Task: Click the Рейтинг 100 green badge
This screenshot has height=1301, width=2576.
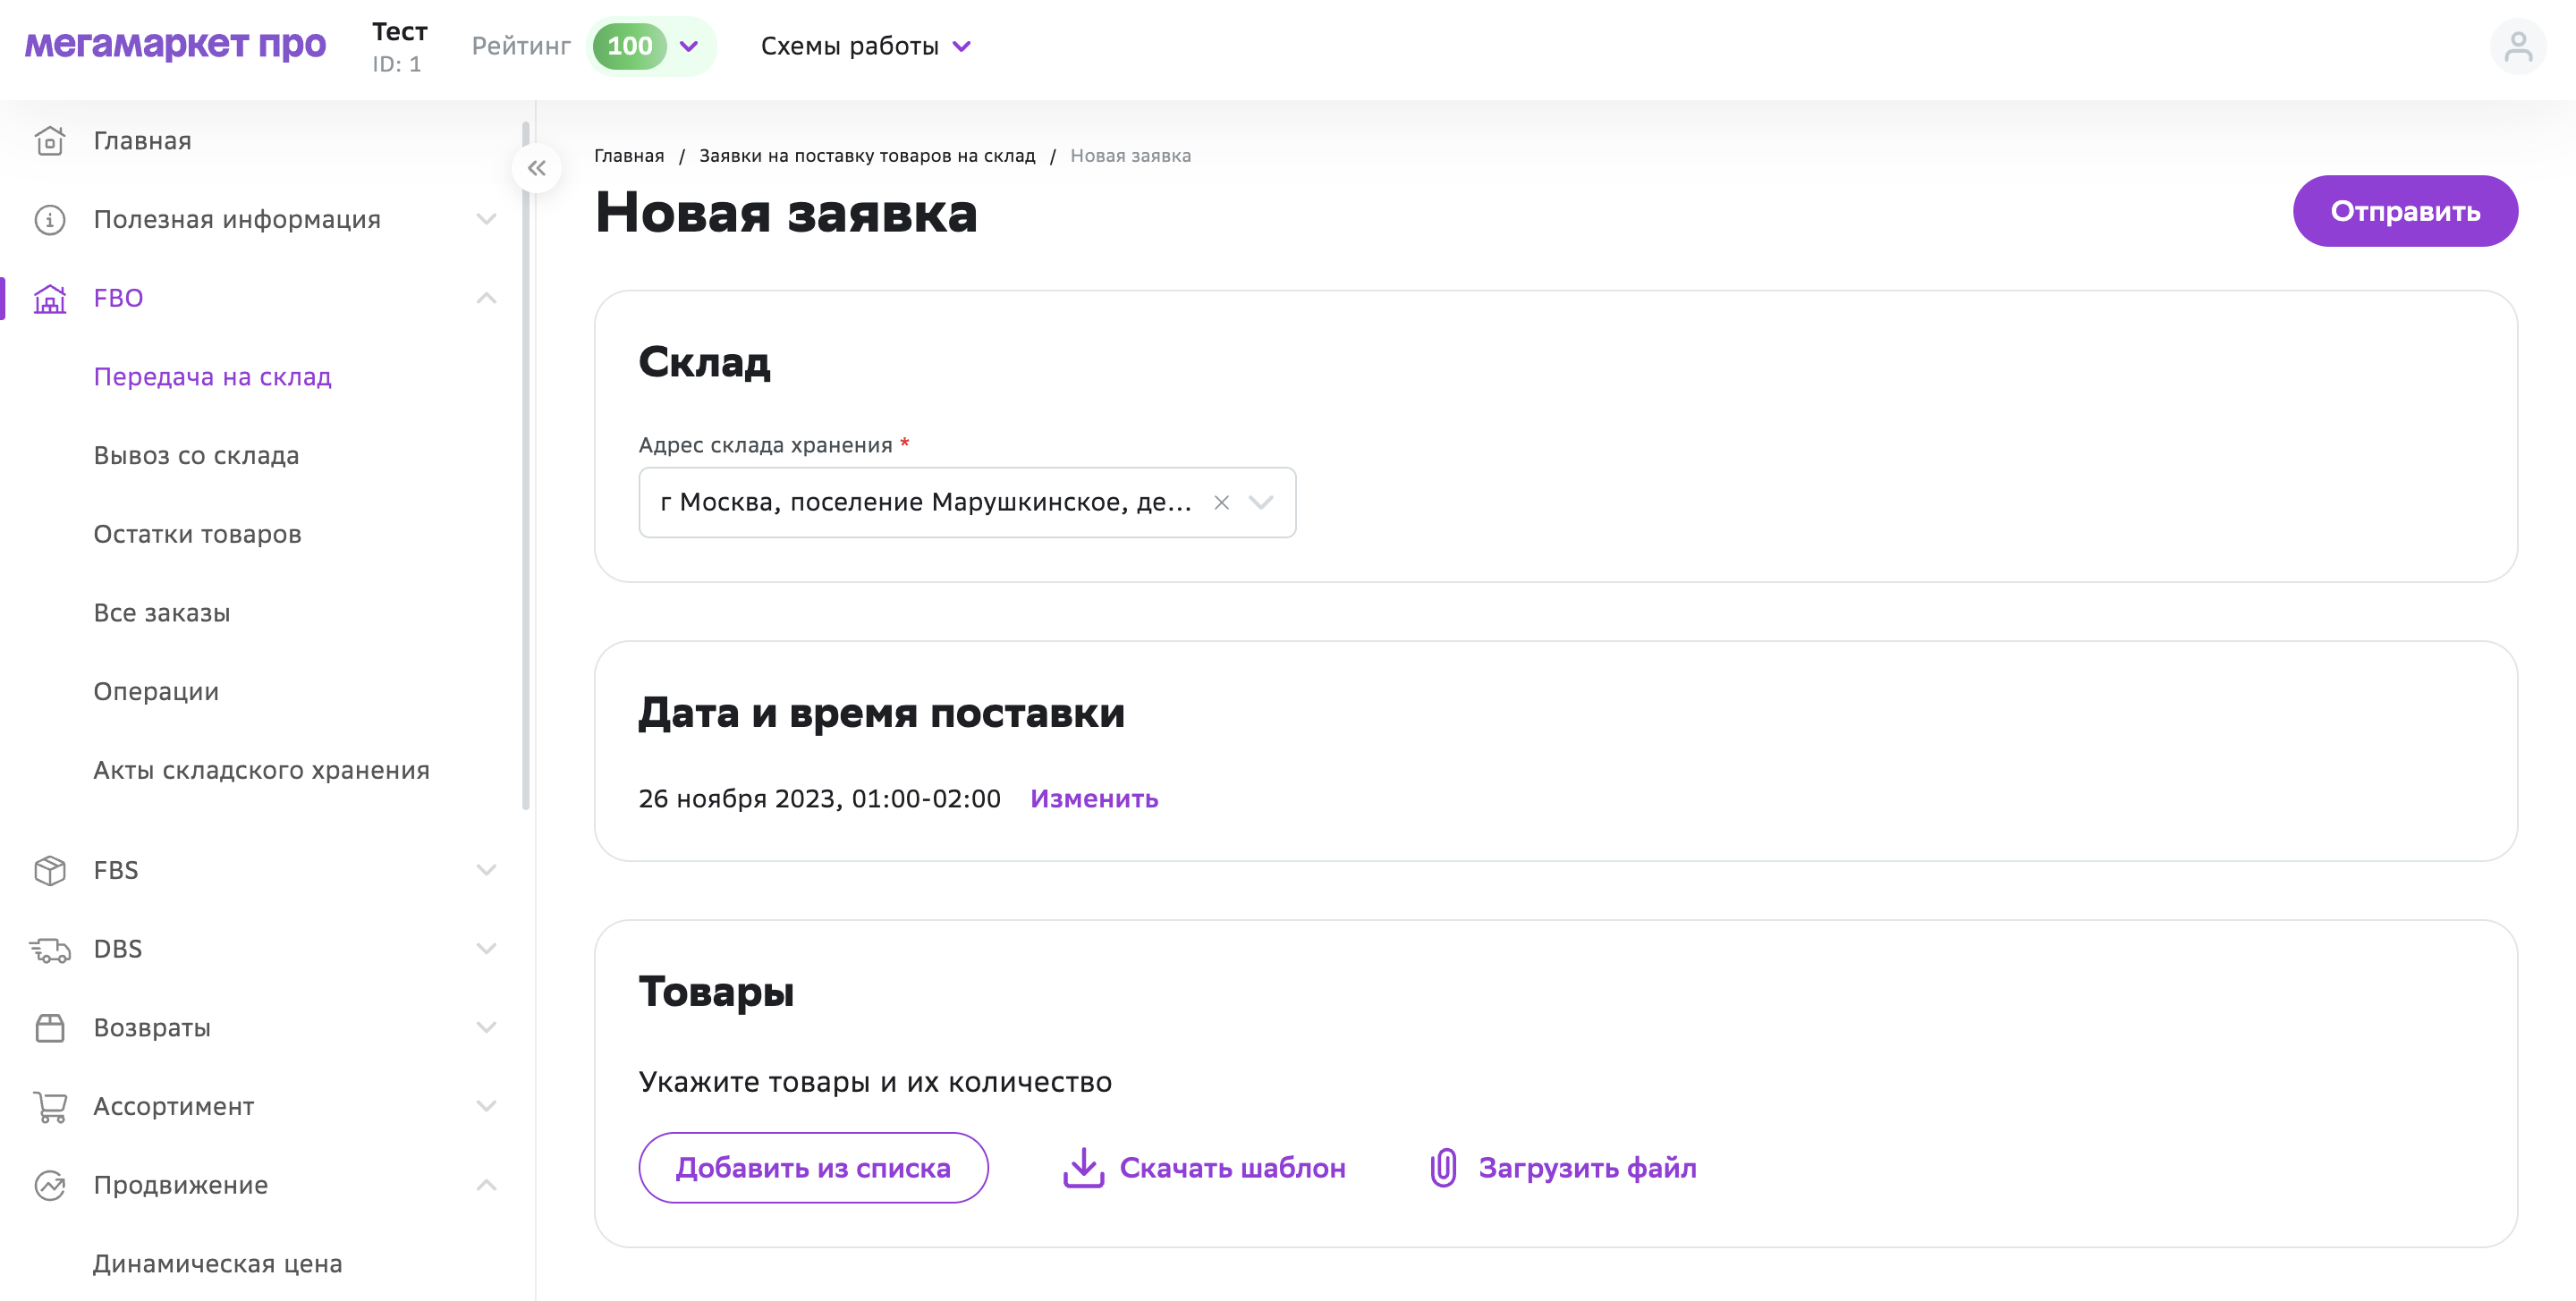Action: point(629,46)
